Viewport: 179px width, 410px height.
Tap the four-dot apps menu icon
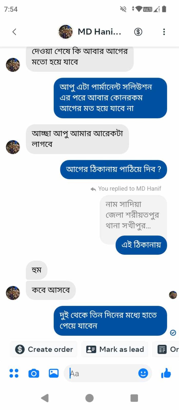point(14,373)
